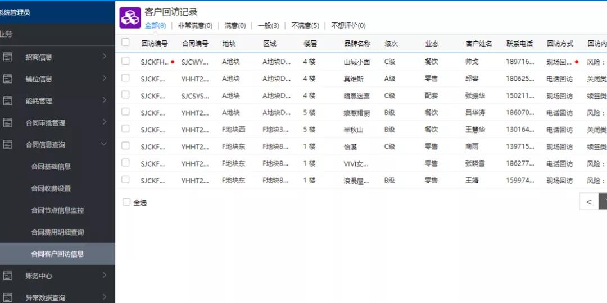Open 合同费用明细查询 page

[x=57, y=232]
